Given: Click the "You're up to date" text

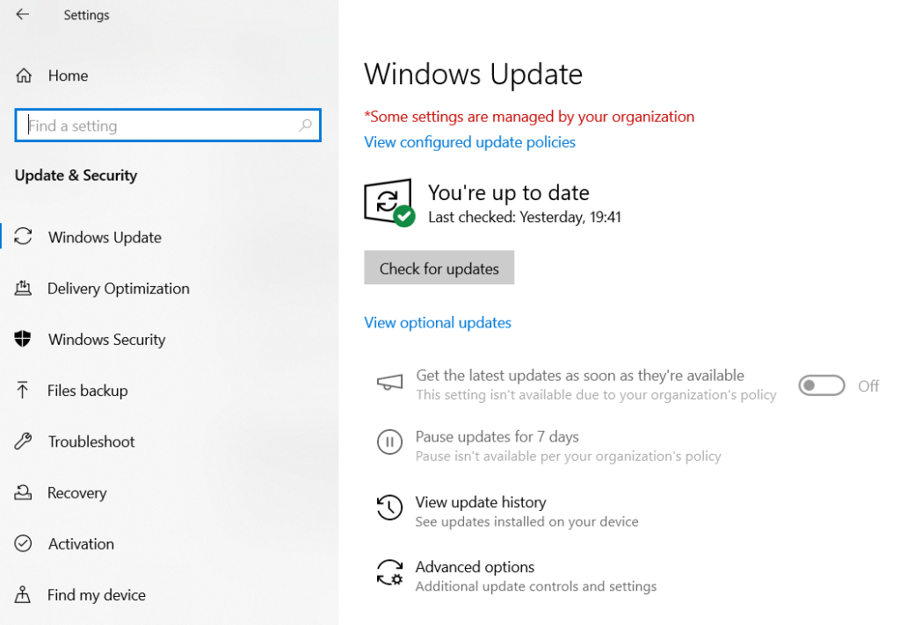Looking at the screenshot, I should pos(509,193).
